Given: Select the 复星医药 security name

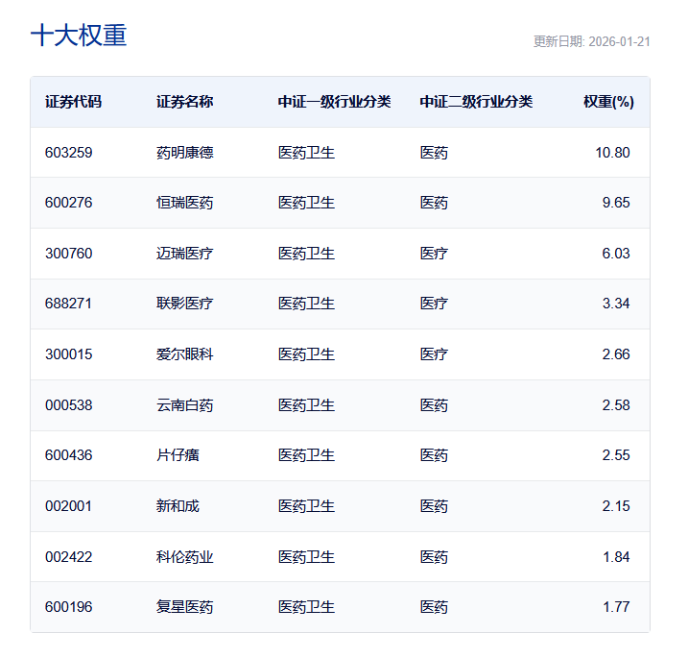Looking at the screenshot, I should click(x=184, y=607).
